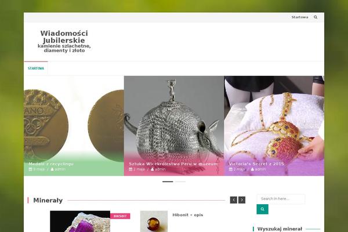Open the Medale z recyclingu article
This screenshot has height=232, width=348.
pos(51,164)
